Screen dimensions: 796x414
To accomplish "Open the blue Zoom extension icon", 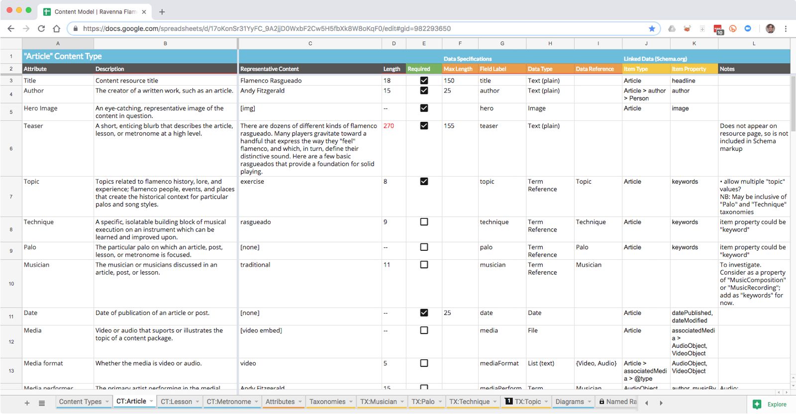I will click(x=748, y=29).
